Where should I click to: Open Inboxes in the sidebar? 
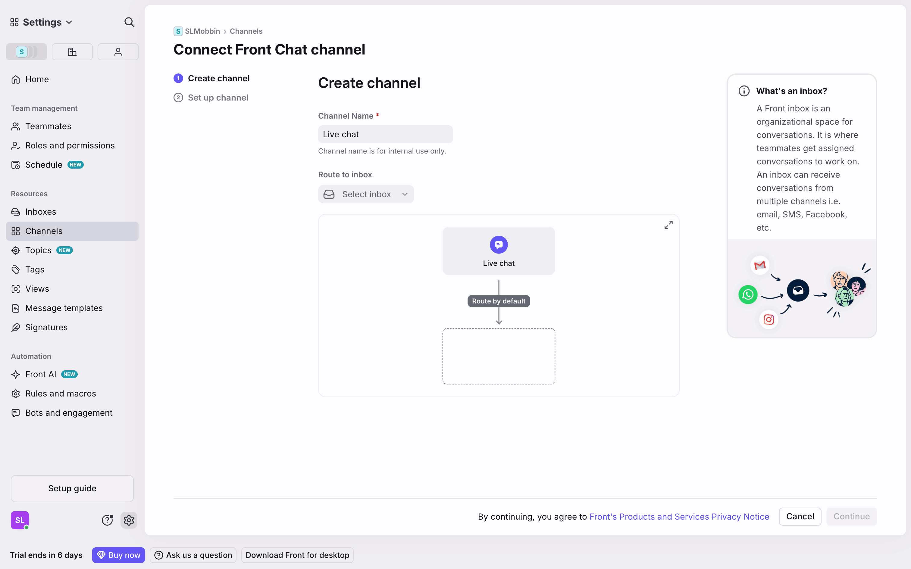[41, 212]
